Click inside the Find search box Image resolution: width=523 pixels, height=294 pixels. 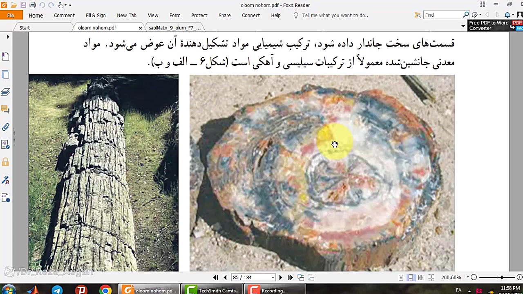[443, 15]
